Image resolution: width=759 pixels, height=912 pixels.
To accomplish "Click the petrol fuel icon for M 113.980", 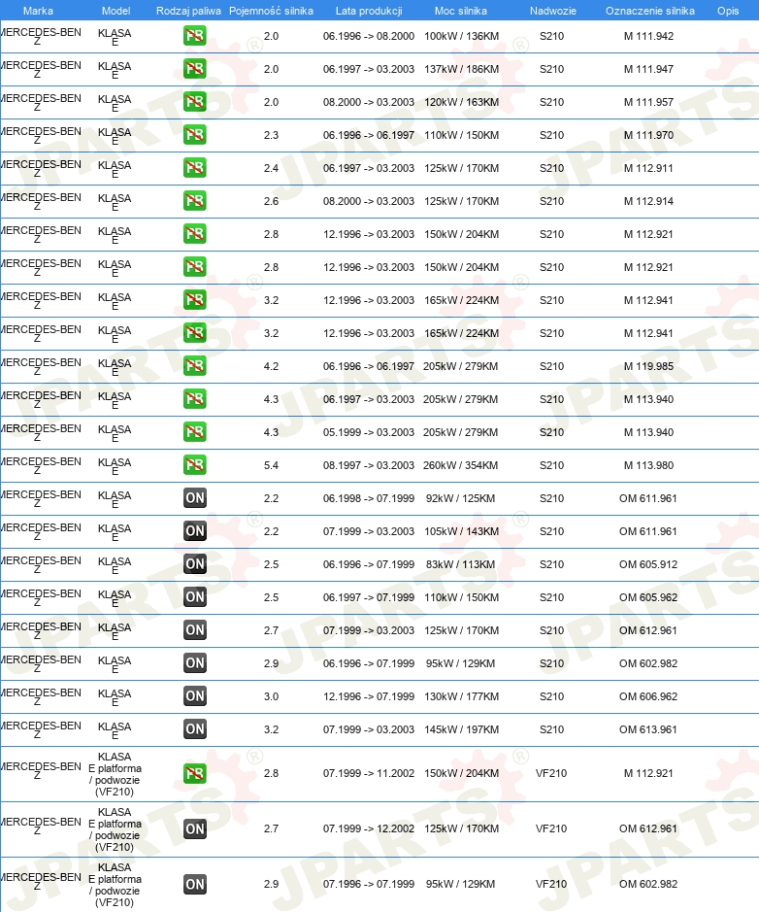I will tap(195, 464).
